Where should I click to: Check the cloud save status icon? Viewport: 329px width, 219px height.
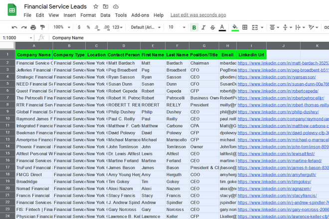(116, 6)
